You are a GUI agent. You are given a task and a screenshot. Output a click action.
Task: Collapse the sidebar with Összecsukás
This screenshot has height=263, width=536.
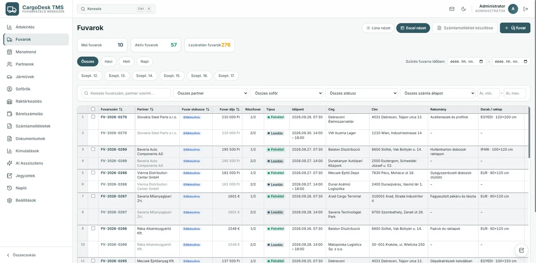(21, 255)
